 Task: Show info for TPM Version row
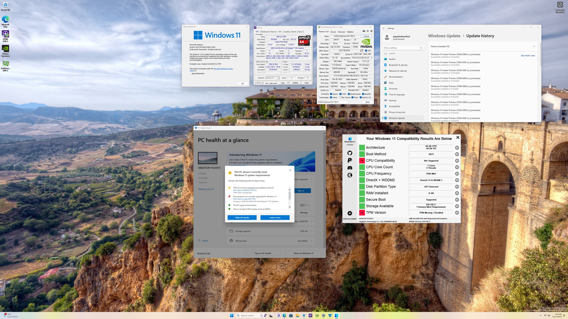point(457,213)
